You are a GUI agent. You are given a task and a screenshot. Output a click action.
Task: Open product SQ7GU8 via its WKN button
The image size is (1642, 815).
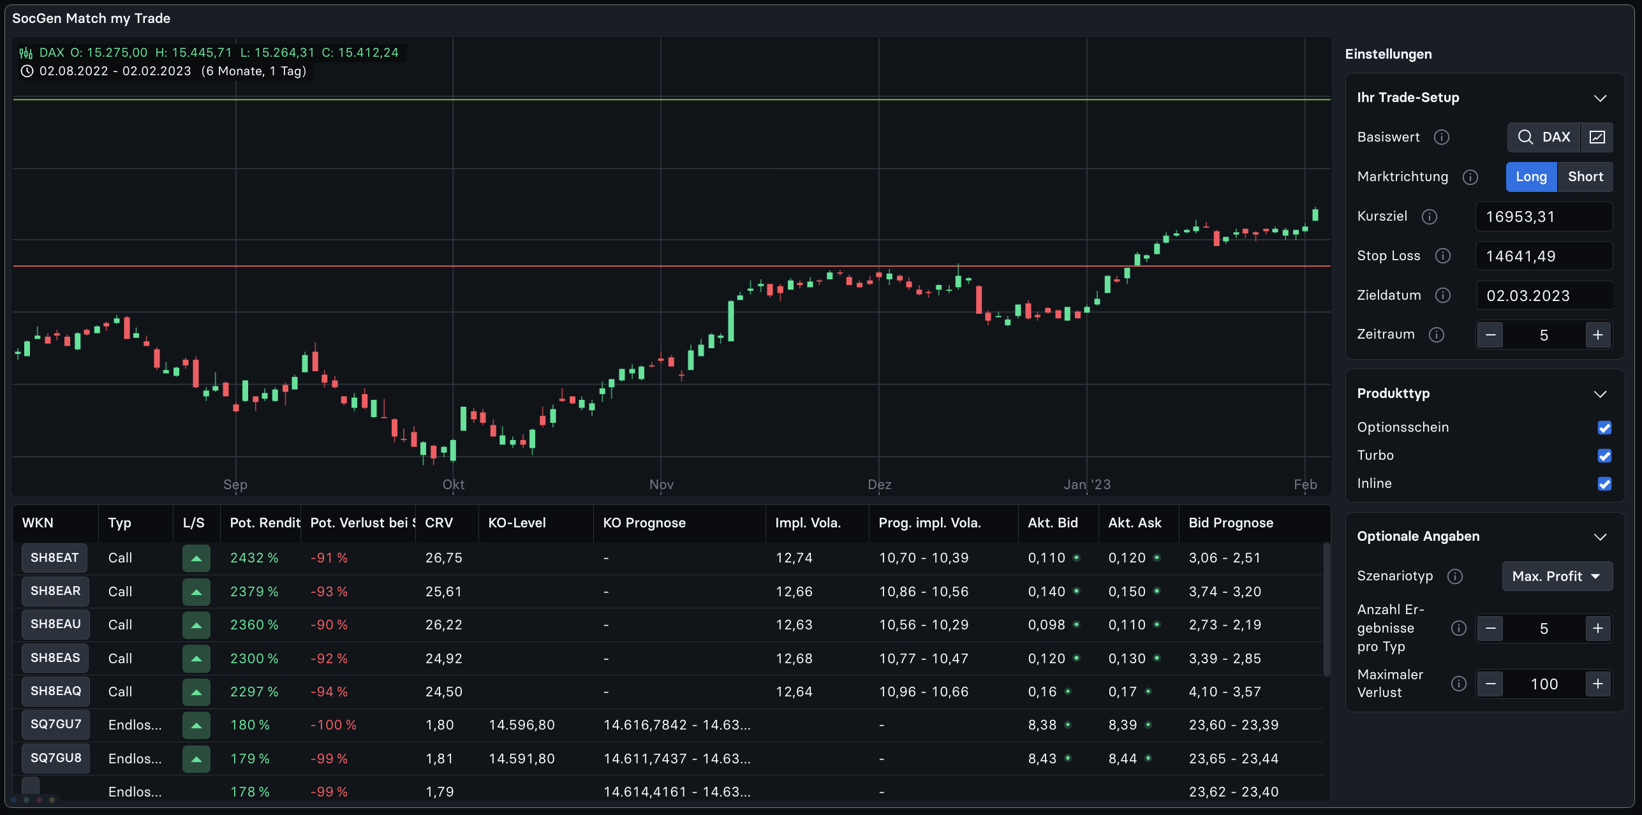click(55, 758)
